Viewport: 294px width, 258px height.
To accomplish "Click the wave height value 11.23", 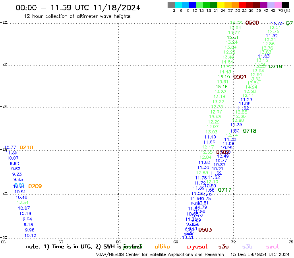I will click(246, 100).
